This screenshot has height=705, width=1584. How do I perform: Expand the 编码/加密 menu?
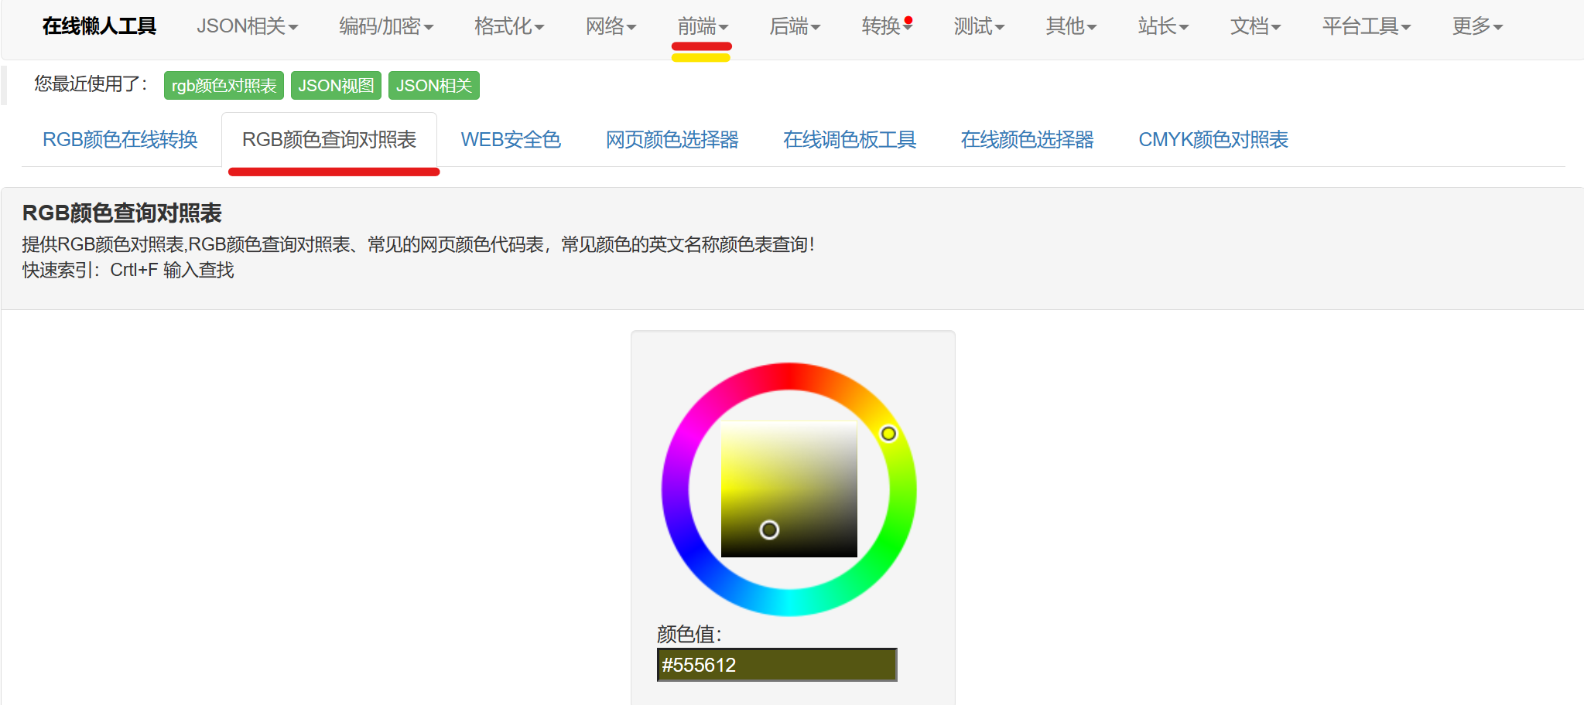[x=386, y=26]
